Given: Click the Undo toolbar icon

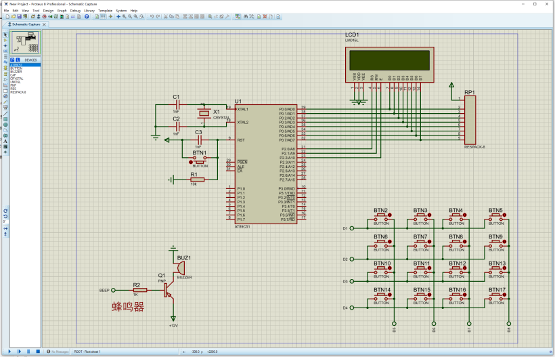Looking at the screenshot, I should [x=151, y=16].
